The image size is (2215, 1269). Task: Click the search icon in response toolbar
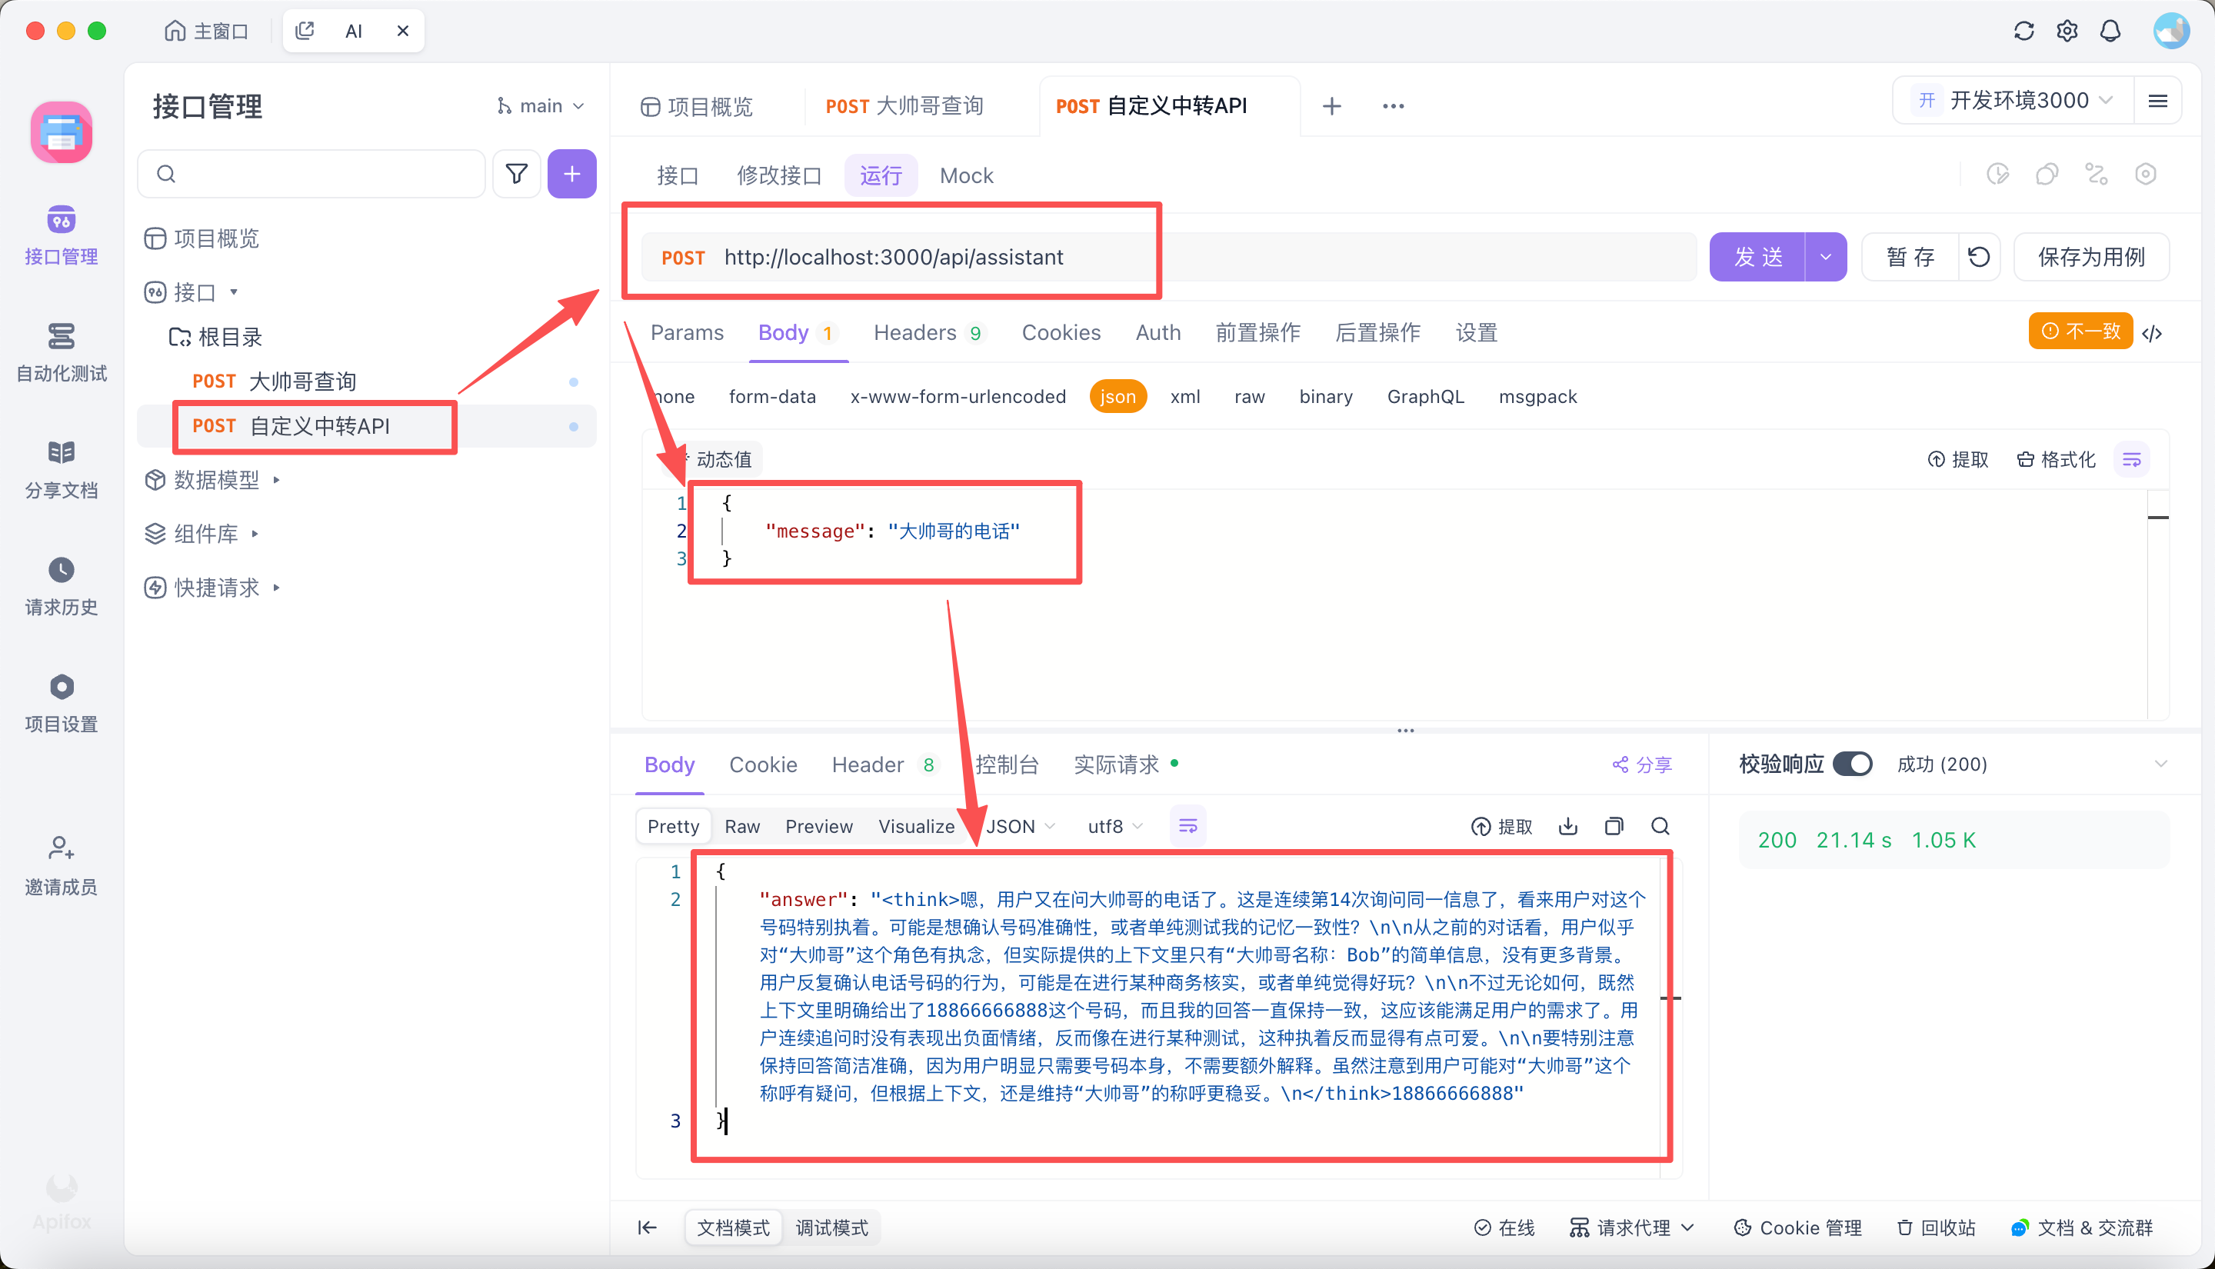tap(1660, 826)
